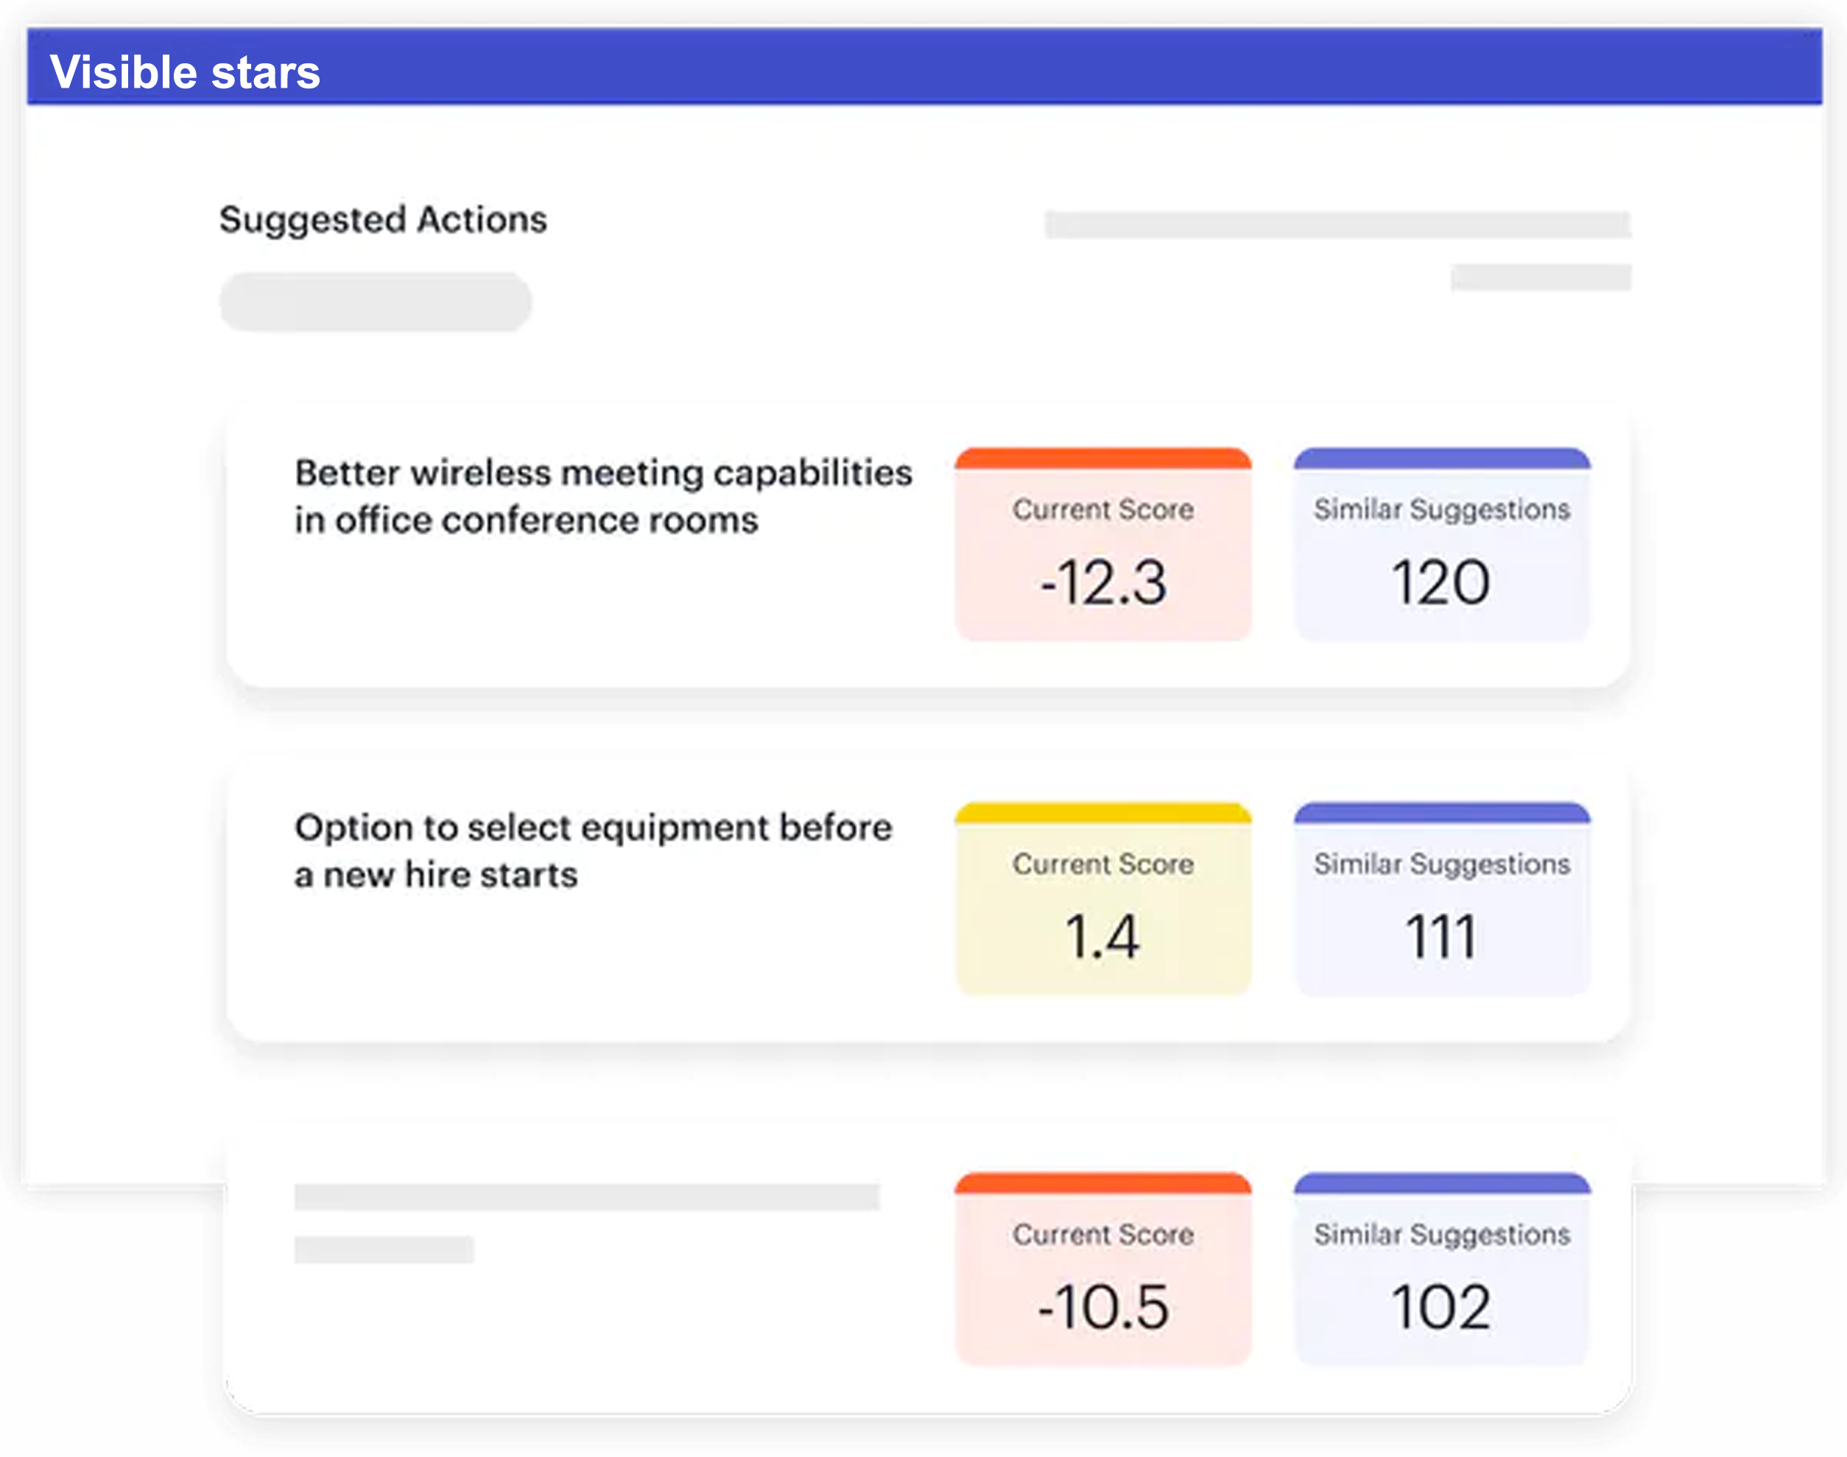Screen dimensions: 1847x1457
Task: Click the "Visible stars" title text
Action: click(184, 71)
